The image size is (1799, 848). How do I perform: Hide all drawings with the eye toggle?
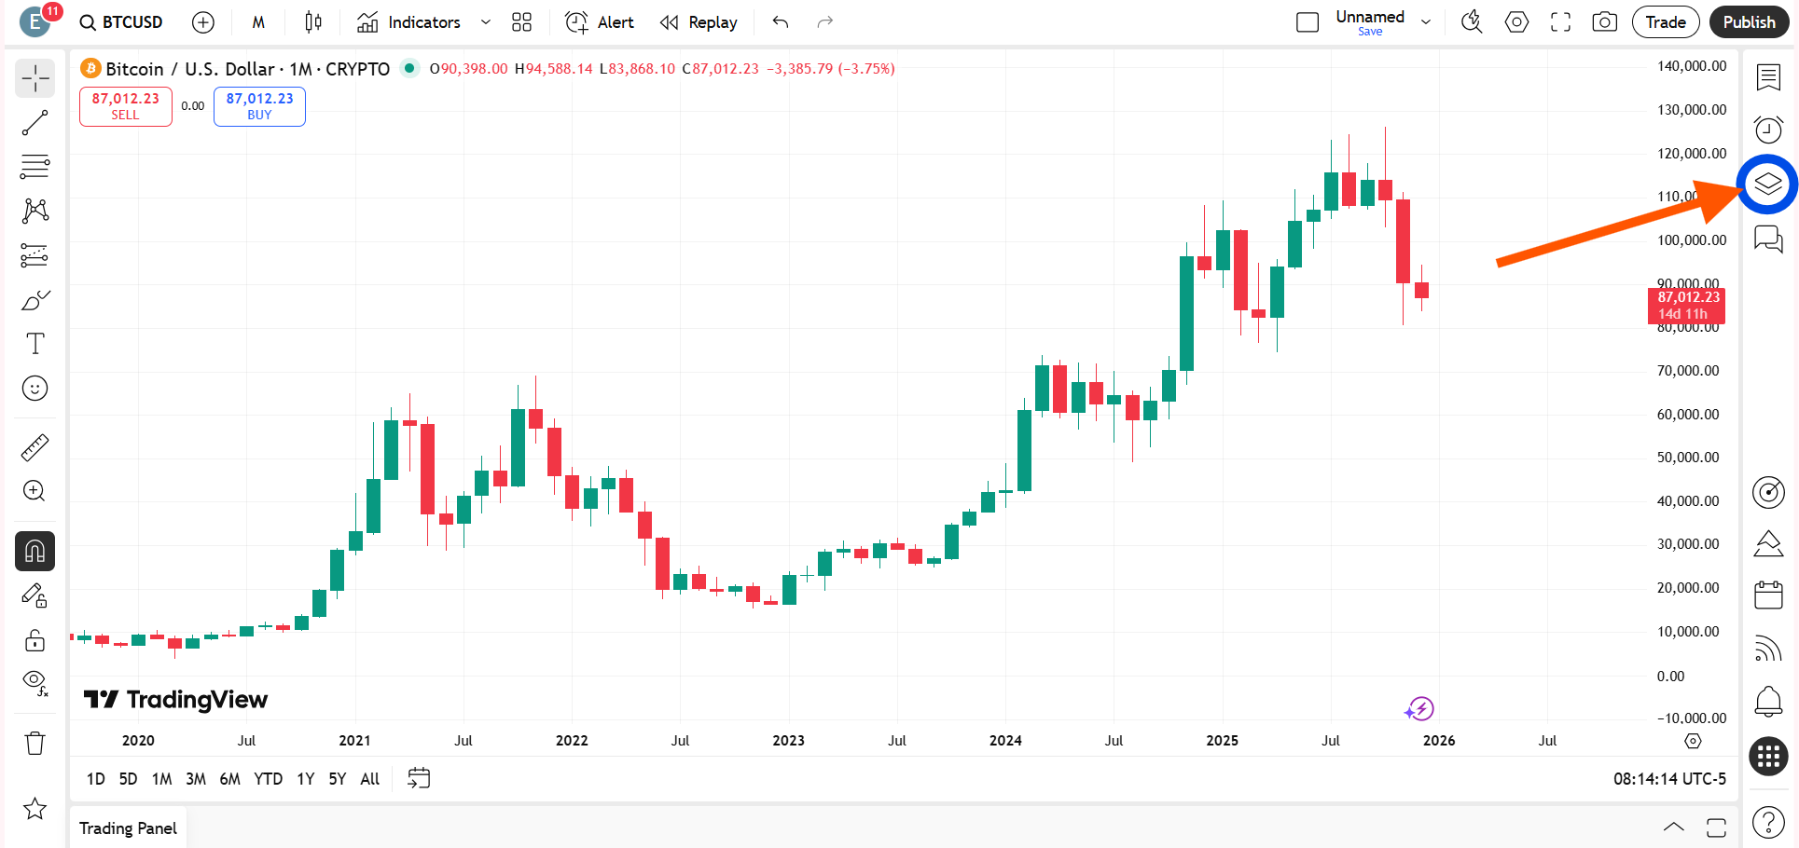(x=35, y=680)
